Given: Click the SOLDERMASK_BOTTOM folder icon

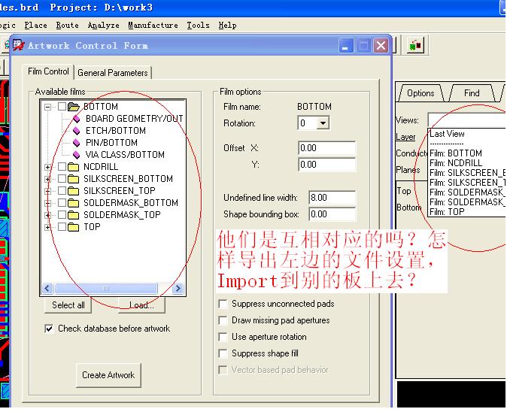Looking at the screenshot, I should click(74, 203).
